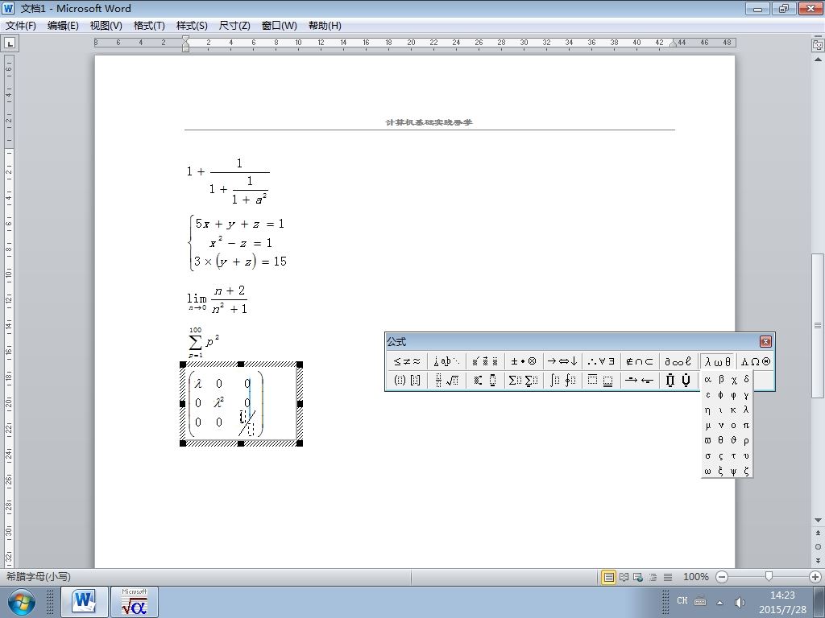
Task: Insert beta from the Greek palette
Action: [x=721, y=380]
